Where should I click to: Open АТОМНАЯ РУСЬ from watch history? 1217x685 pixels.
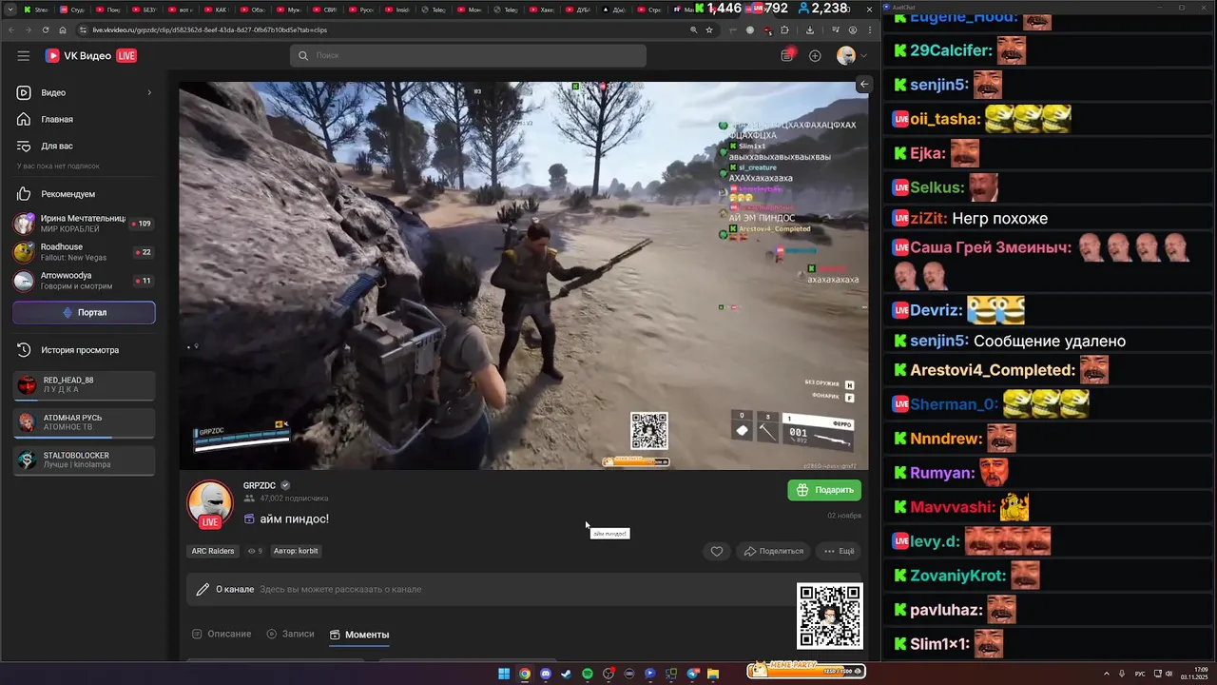[x=84, y=422]
